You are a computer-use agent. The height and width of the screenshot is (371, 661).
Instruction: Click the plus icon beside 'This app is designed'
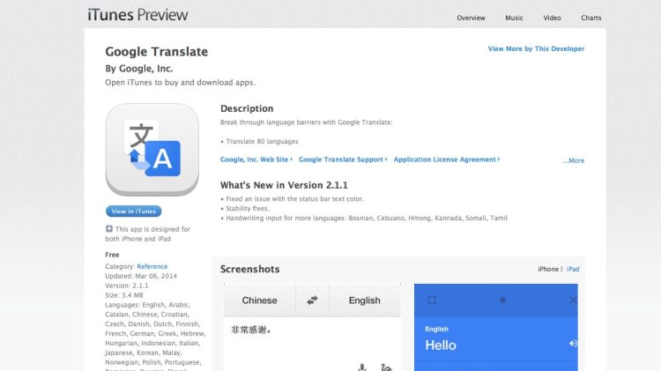coord(109,229)
